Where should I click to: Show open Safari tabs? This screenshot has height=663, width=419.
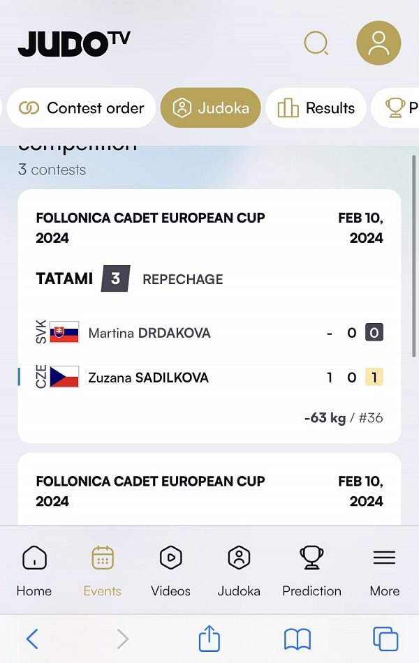(385, 639)
